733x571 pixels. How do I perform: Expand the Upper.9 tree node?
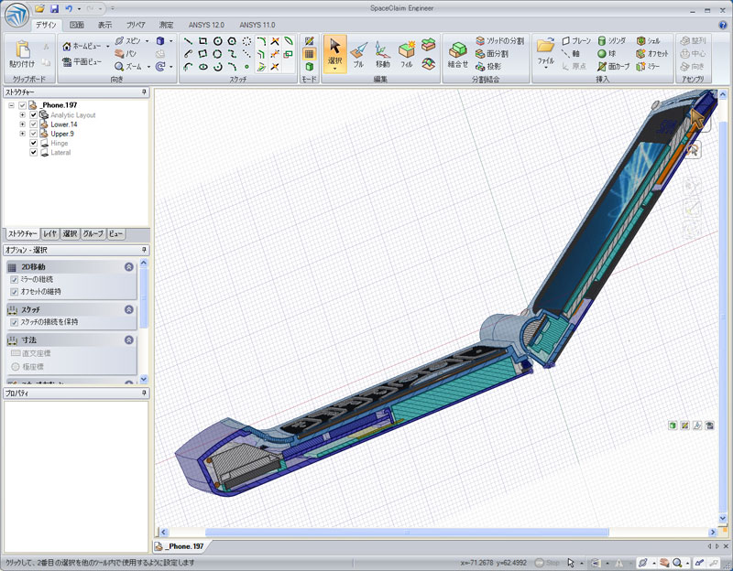pyautogui.click(x=22, y=134)
